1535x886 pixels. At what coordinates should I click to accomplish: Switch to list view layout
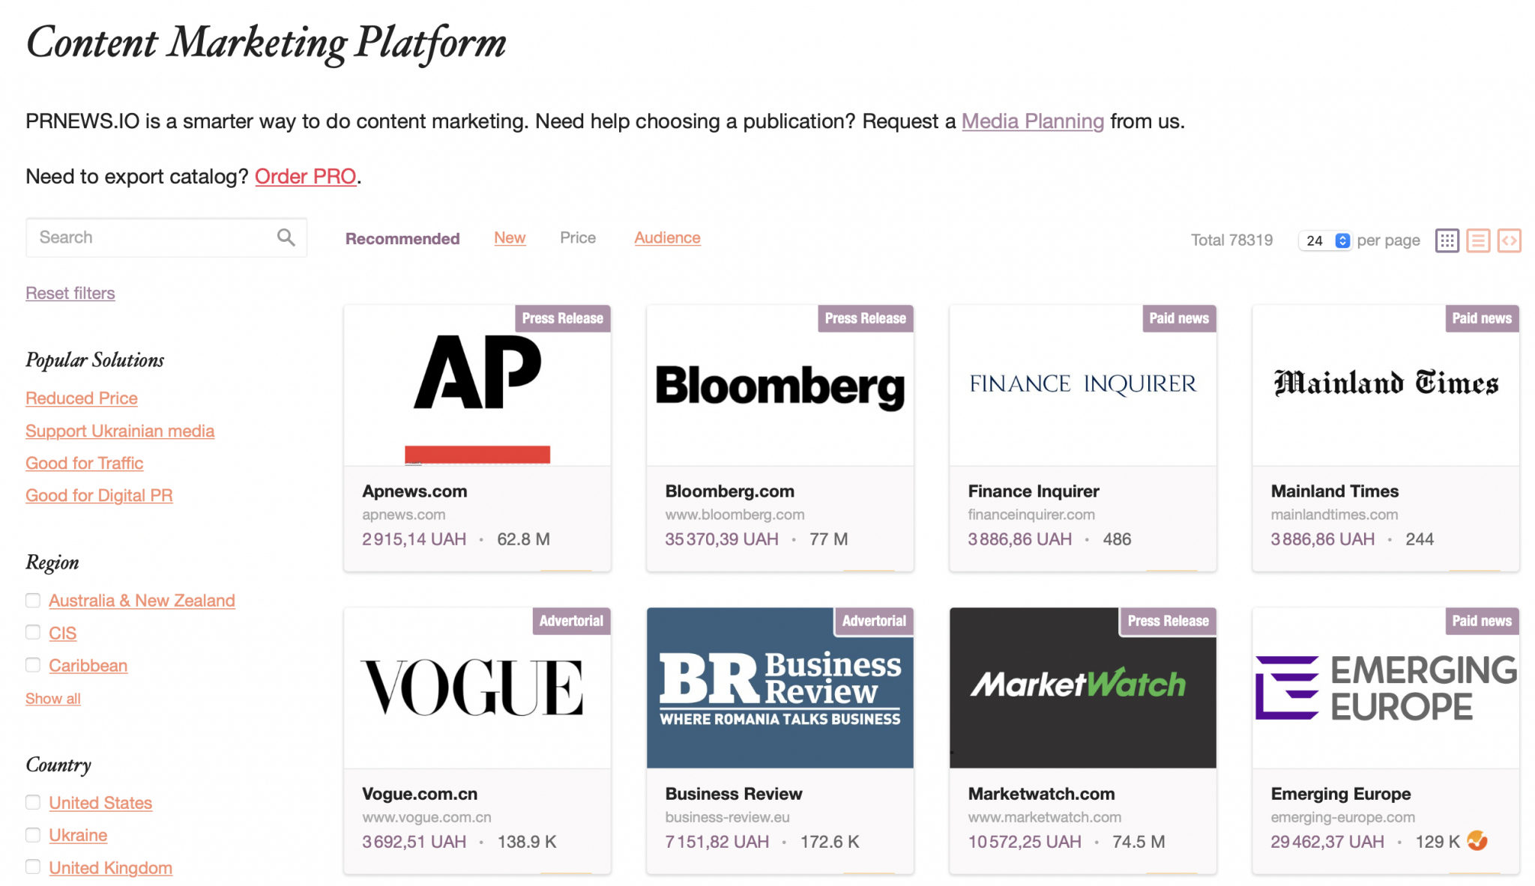[1477, 240]
